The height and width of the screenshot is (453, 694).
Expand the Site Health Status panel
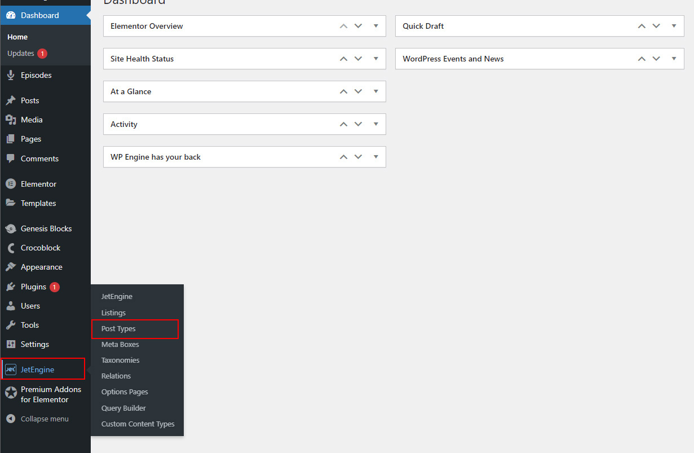click(x=376, y=59)
